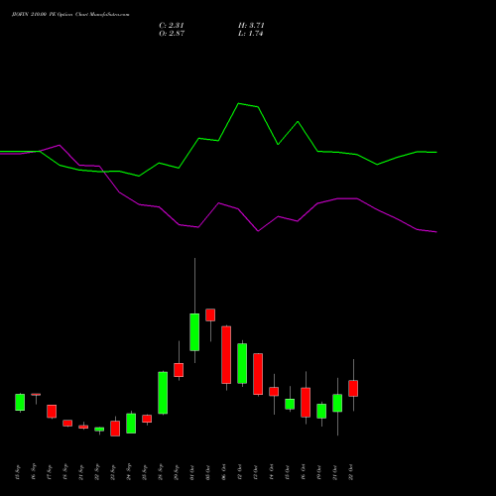This screenshot has height=496, width=496.
Task: Click the "24 Sep" date label
Action: pyautogui.click(x=129, y=472)
